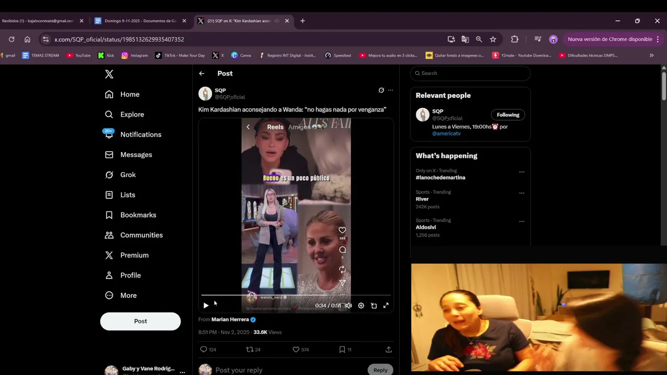Go to Home in sidebar
Screen dimensions: 667x375
tap(122, 94)
